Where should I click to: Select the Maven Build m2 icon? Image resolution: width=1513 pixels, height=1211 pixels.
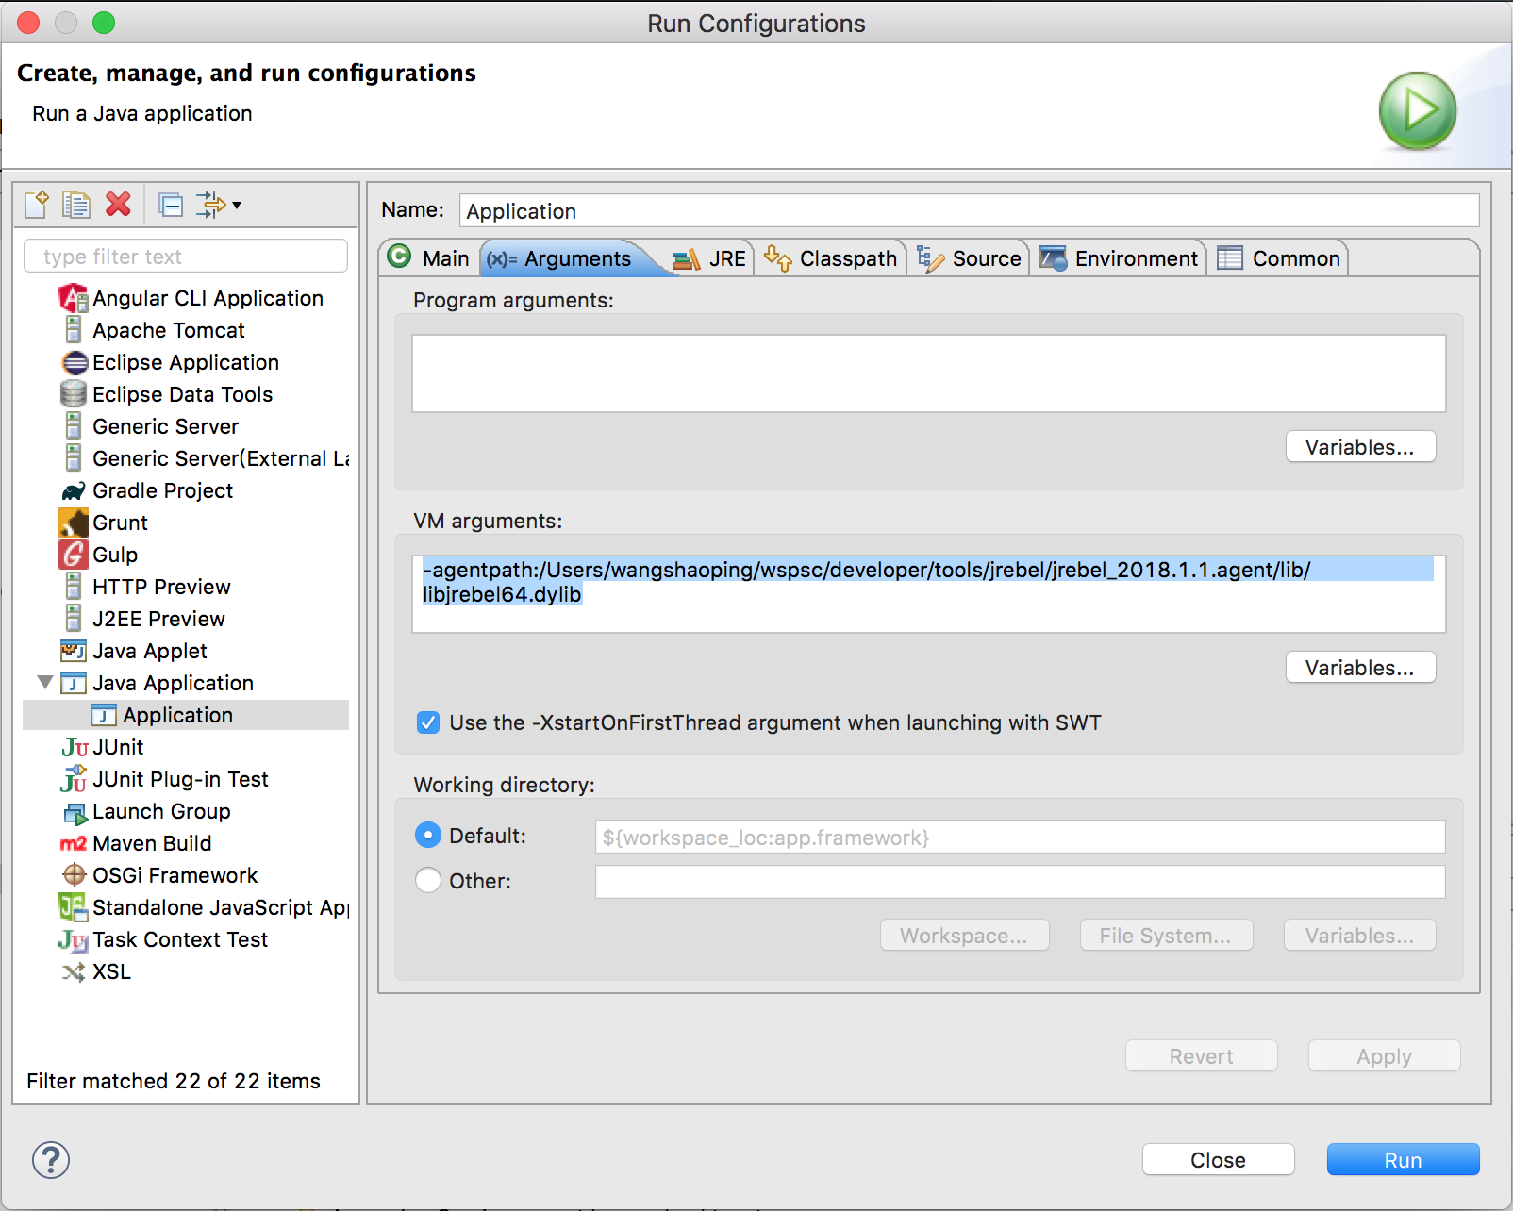pos(74,844)
